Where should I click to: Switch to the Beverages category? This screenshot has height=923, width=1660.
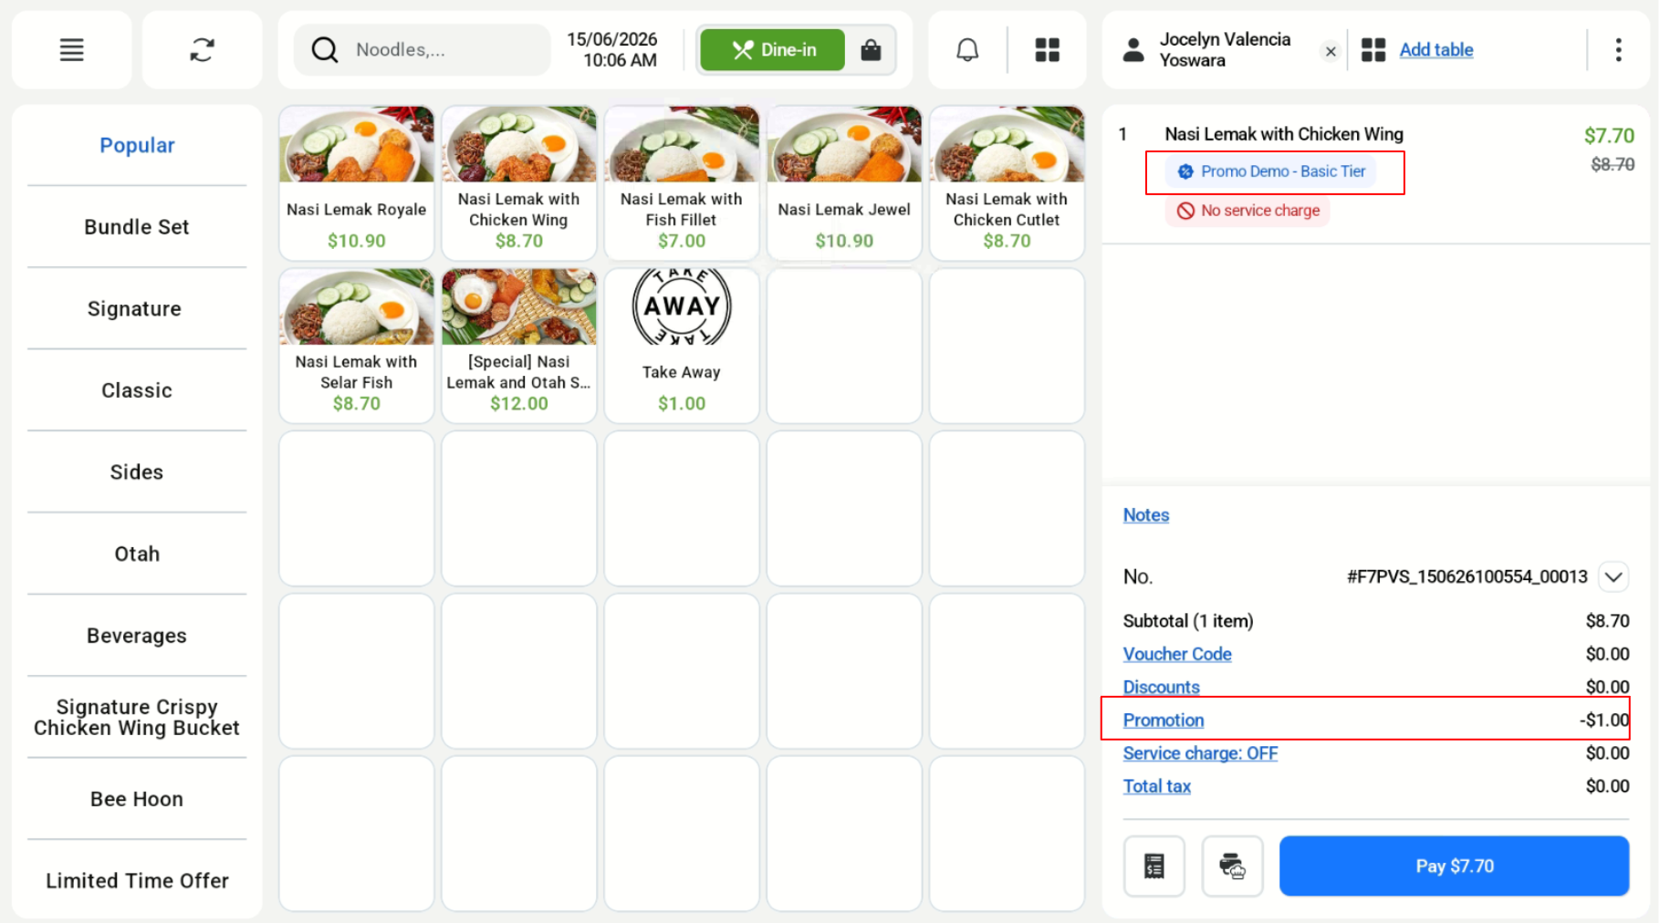pyautogui.click(x=137, y=636)
